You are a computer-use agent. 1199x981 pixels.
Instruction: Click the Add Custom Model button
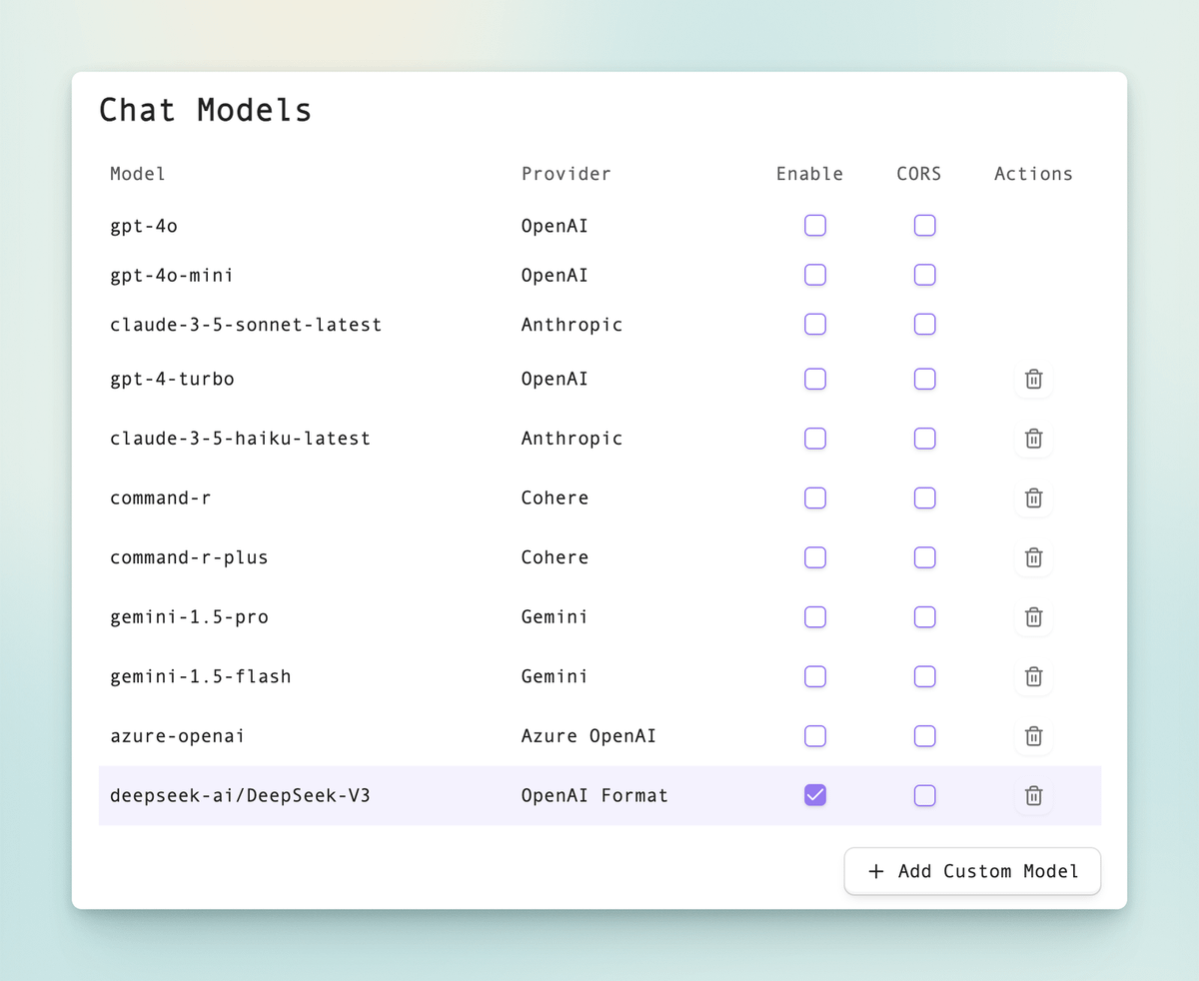pos(971,870)
